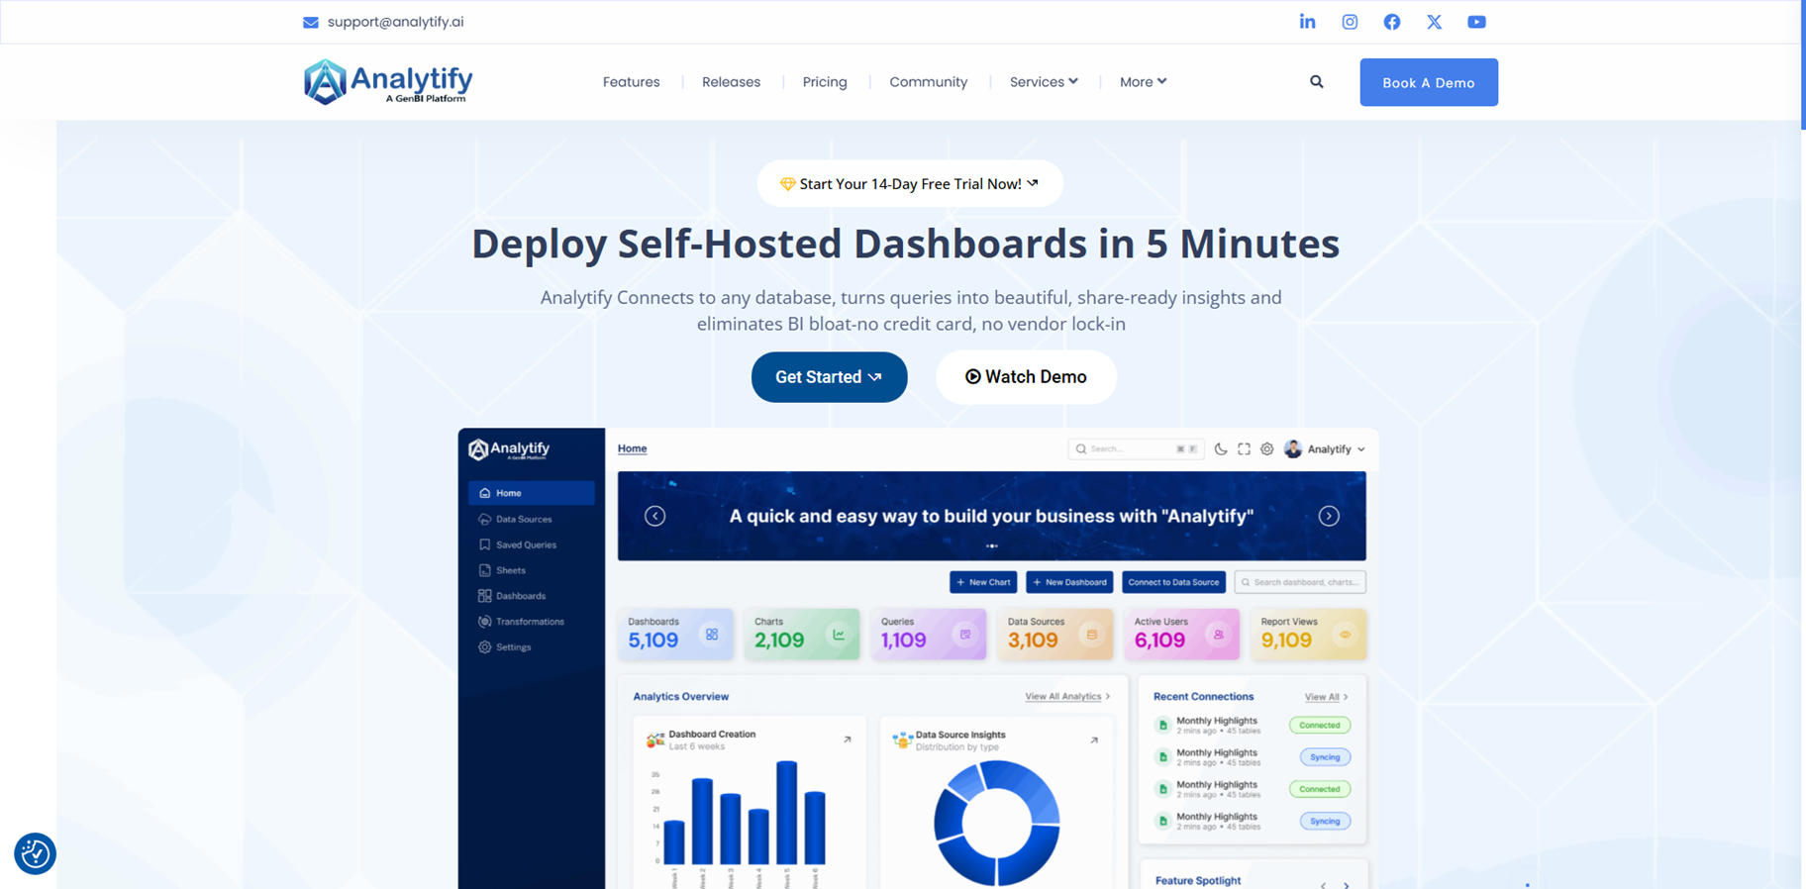
Task: Click the user avatar in dashboard header
Action: [1293, 448]
